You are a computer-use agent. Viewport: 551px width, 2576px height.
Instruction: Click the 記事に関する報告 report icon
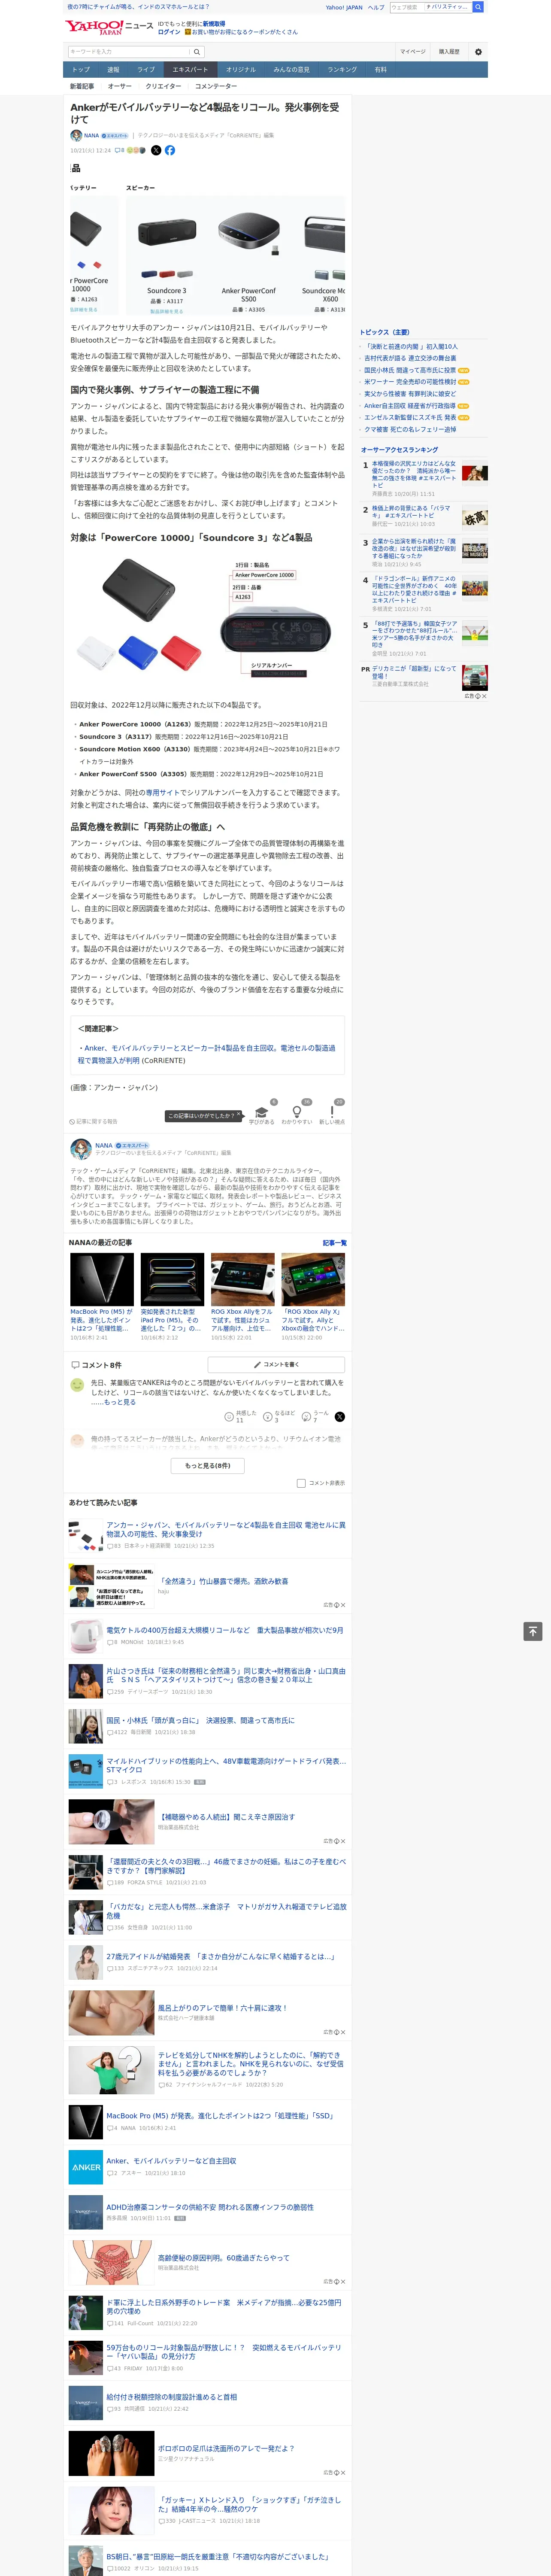72,1122
